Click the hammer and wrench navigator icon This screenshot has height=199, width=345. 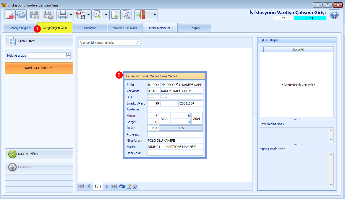click(x=135, y=187)
